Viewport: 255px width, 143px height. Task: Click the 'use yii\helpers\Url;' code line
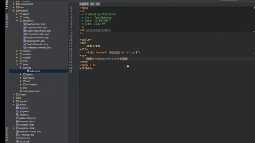coord(96,30)
